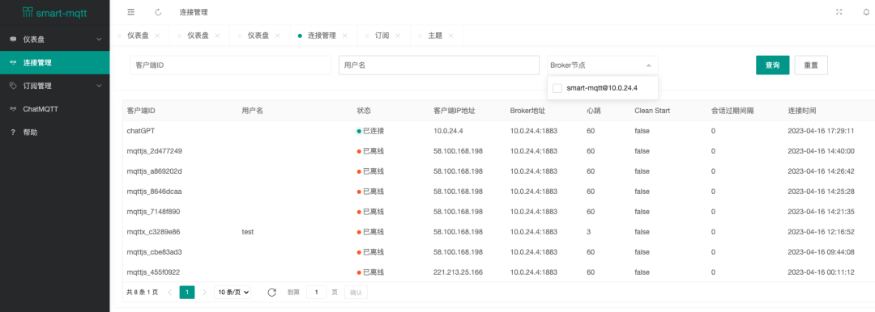This screenshot has width=875, height=312.
Task: Click the 确认 page jump button
Action: [356, 292]
